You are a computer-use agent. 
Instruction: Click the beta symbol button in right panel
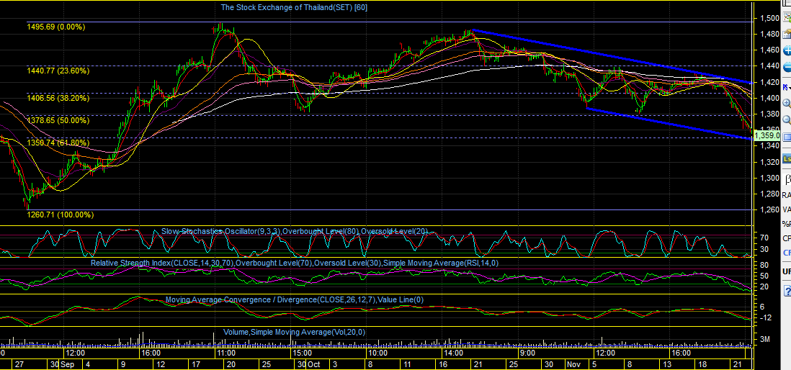(787, 178)
